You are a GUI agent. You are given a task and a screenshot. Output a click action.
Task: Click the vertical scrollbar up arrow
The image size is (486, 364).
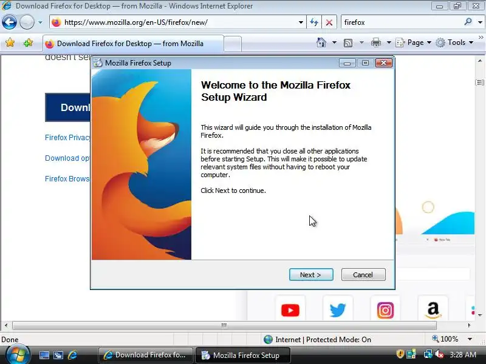click(x=480, y=61)
